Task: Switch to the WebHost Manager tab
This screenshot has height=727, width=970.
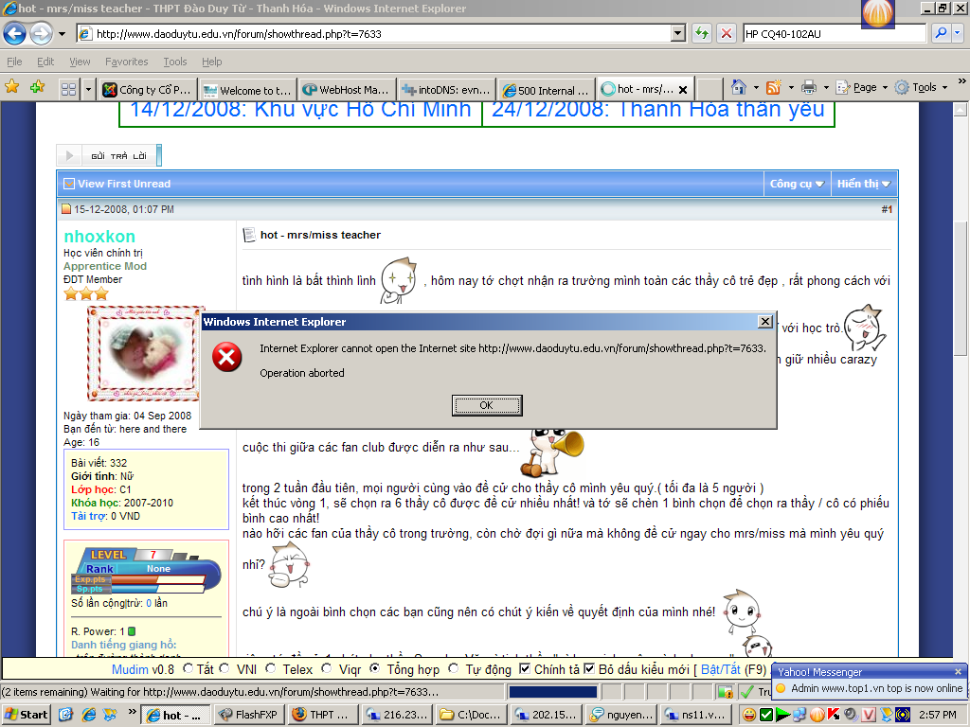Action: click(x=343, y=90)
